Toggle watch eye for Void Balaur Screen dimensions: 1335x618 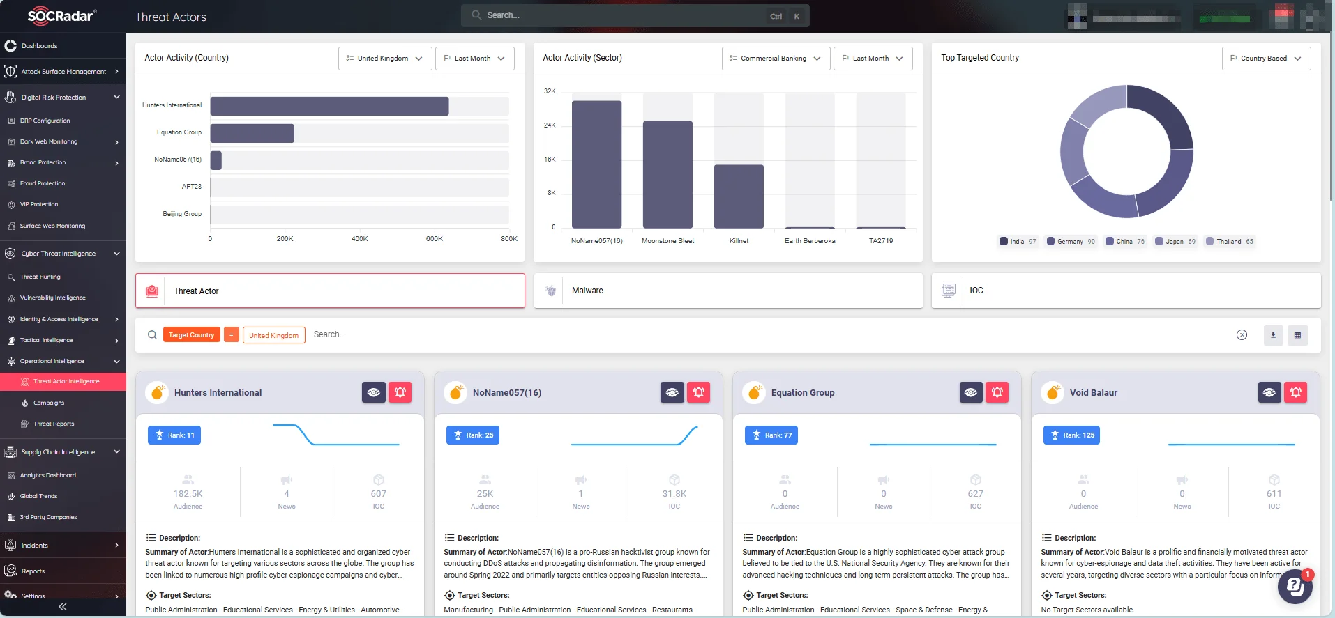1269,392
